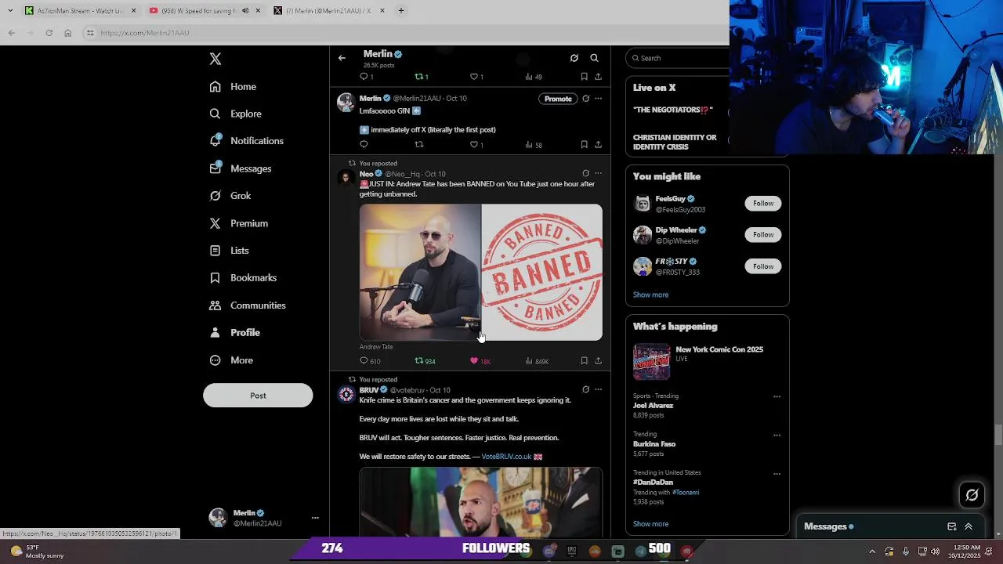Show hidden system tray icons
This screenshot has height=564, width=1003.
coord(872,552)
